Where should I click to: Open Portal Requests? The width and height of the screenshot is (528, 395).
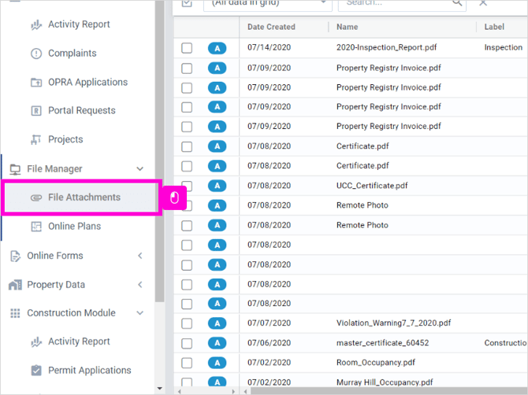[81, 111]
